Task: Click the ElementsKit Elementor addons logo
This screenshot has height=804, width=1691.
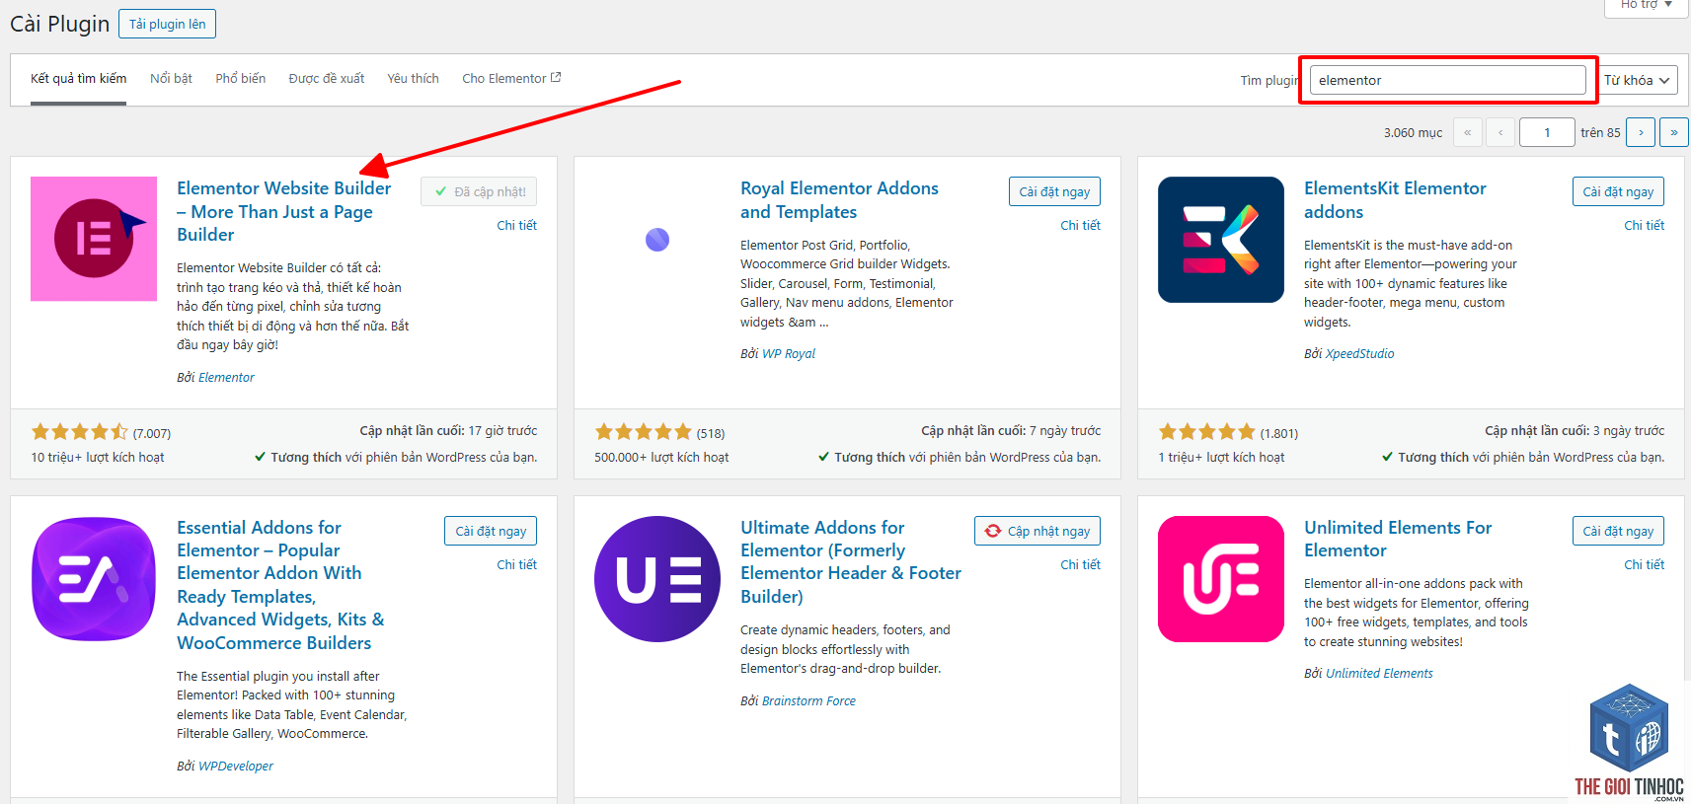Action: click(x=1221, y=240)
